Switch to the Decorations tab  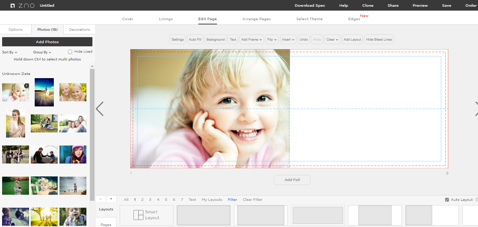point(79,29)
